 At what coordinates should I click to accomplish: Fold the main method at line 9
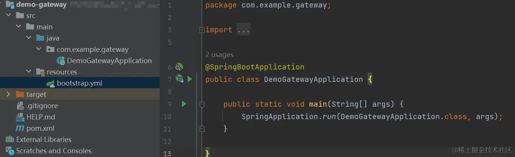[202, 104]
